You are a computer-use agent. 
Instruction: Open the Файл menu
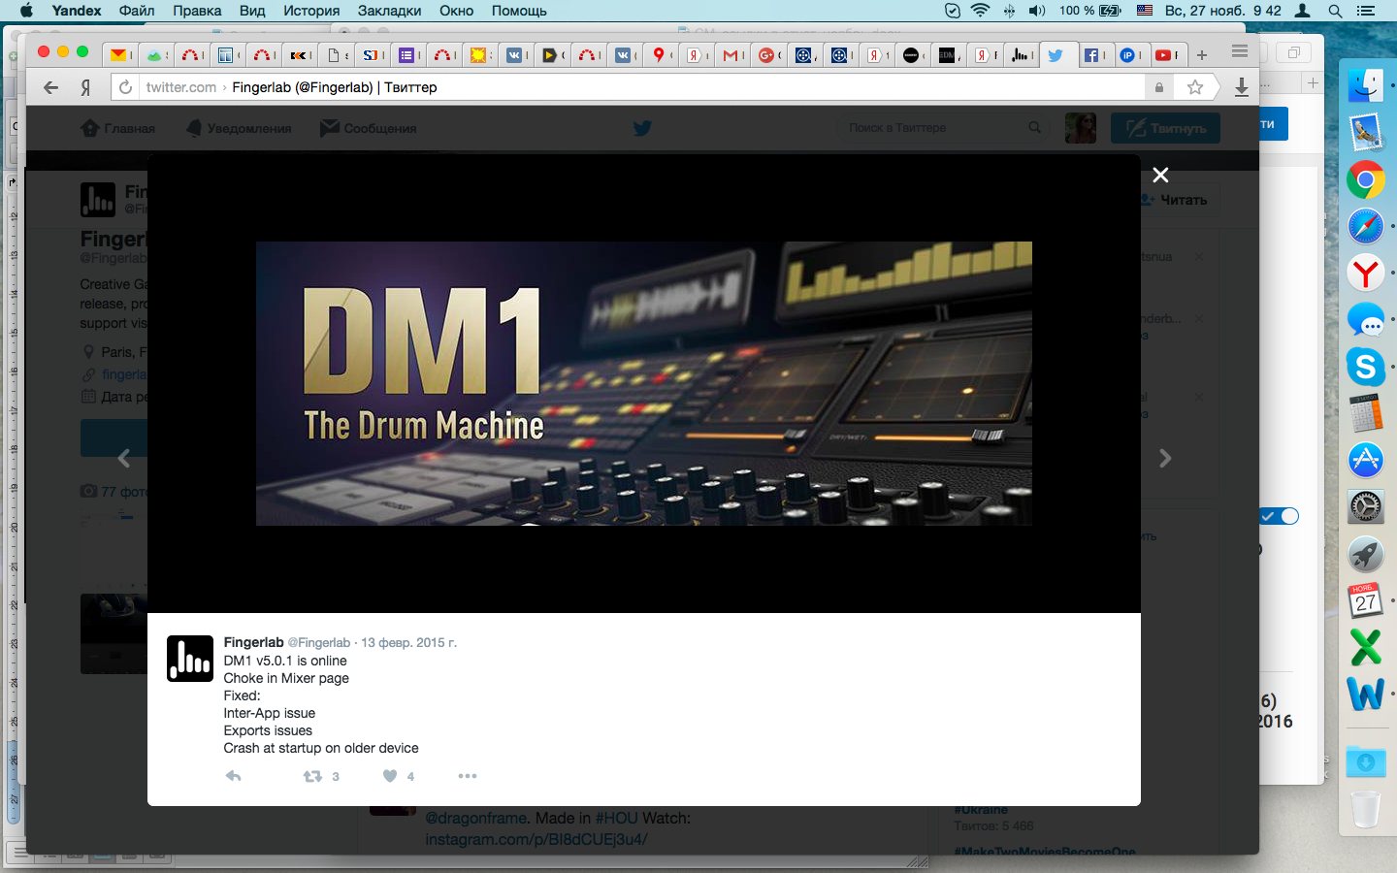point(137,11)
